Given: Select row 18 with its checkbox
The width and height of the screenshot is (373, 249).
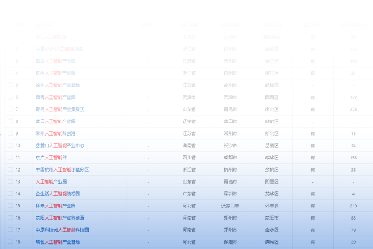Looking at the screenshot, I should (x=10, y=242).
